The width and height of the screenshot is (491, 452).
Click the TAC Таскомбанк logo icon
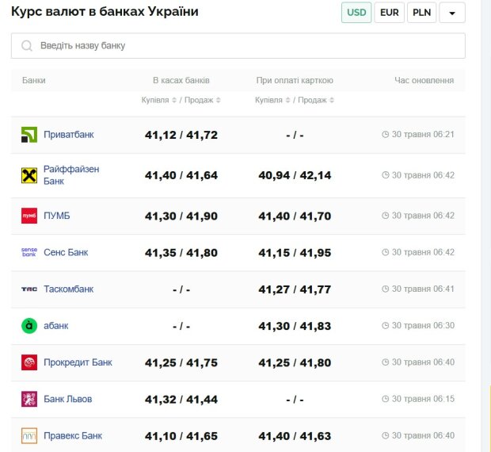29,289
